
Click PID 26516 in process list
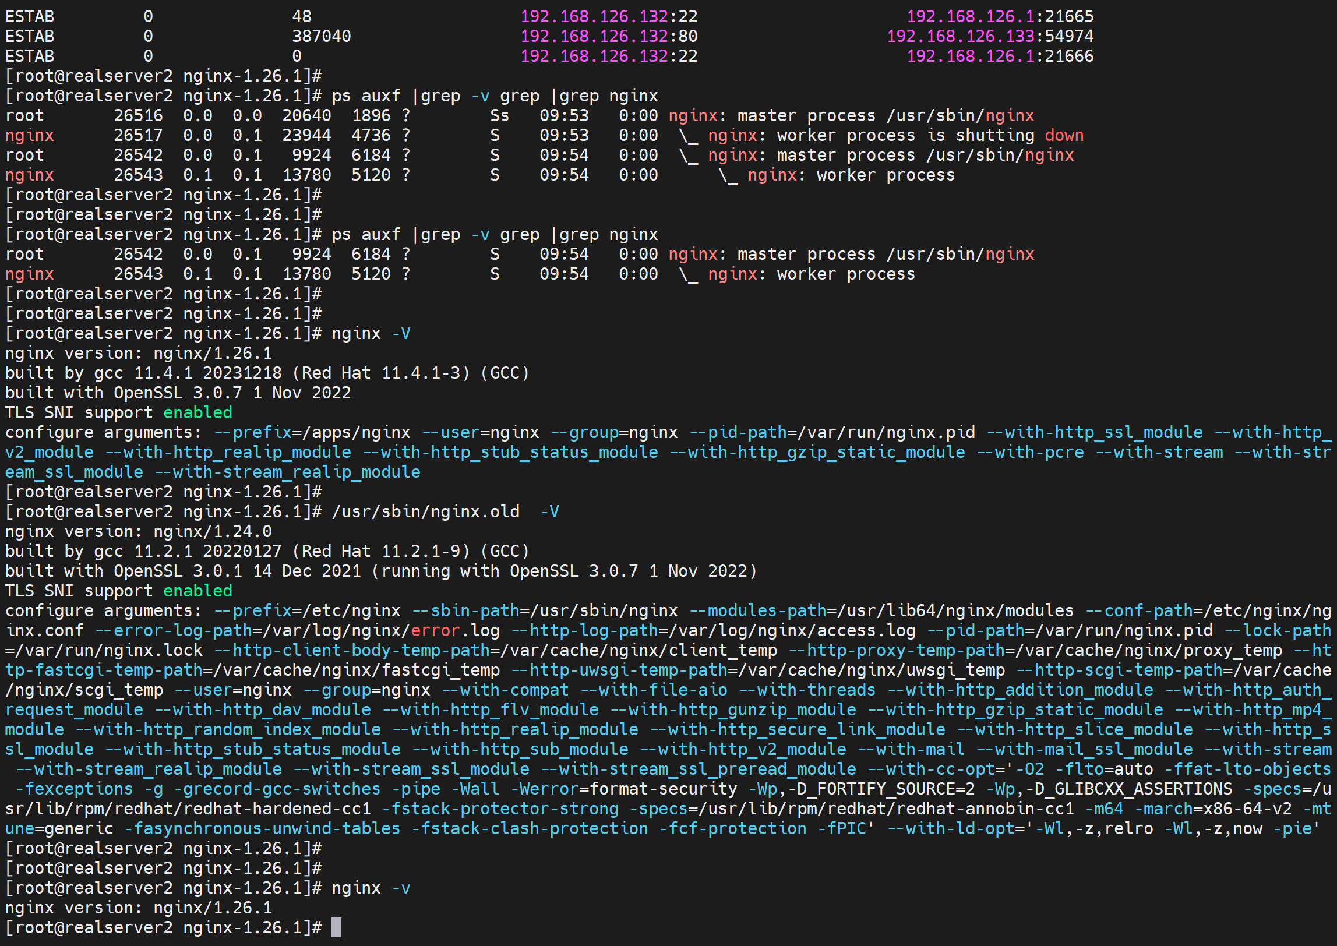tap(138, 115)
